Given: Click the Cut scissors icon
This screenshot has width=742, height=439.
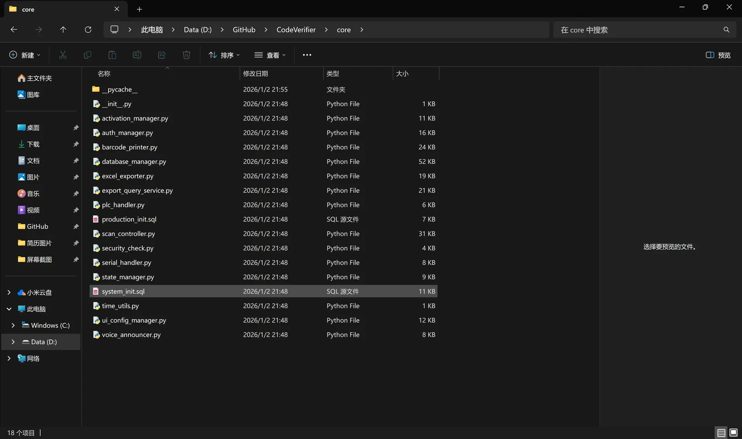Looking at the screenshot, I should coord(63,55).
